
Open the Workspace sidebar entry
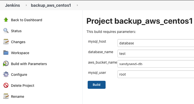20,53
